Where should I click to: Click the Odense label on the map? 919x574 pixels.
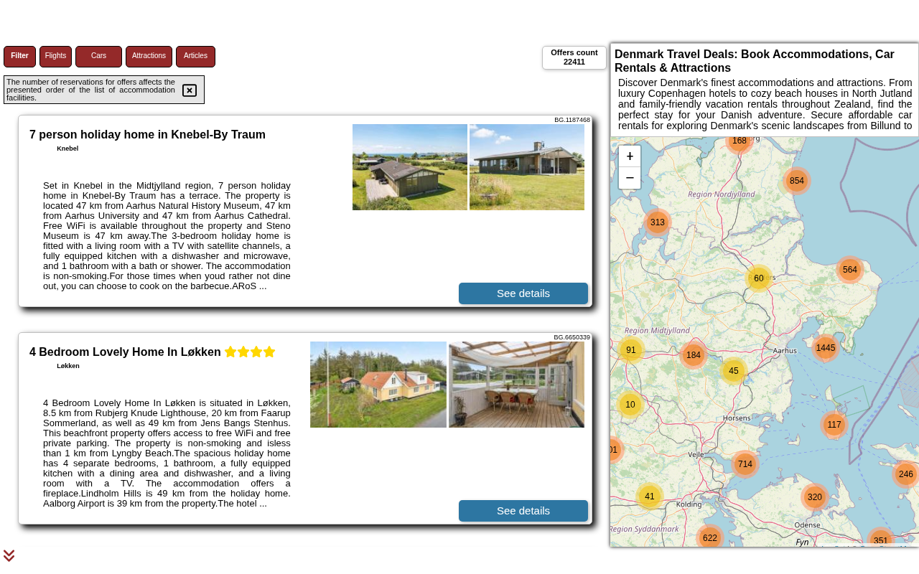click(807, 525)
